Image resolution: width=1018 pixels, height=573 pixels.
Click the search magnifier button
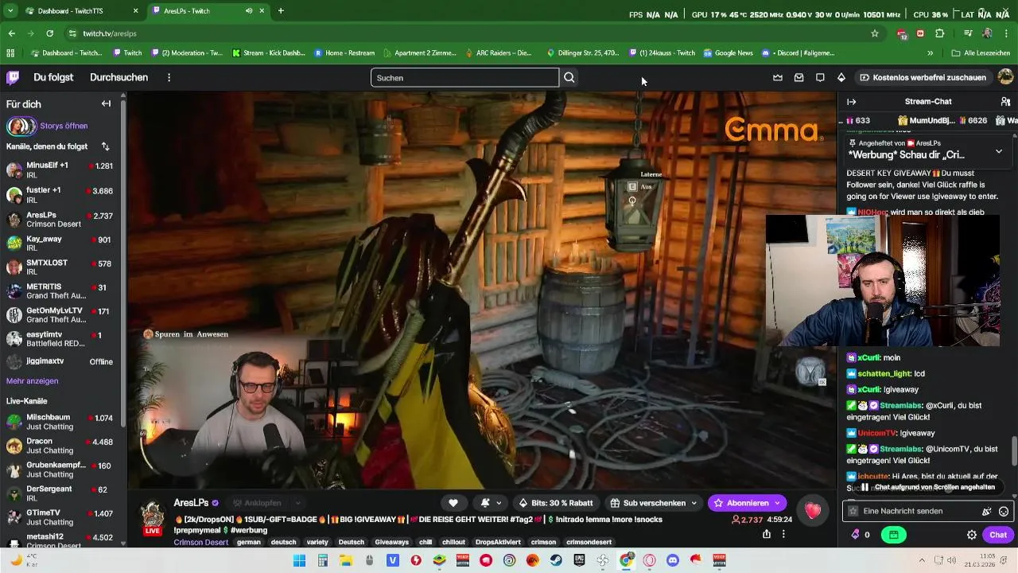(x=569, y=77)
